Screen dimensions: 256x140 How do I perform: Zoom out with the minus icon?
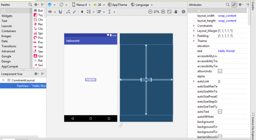click(151, 12)
